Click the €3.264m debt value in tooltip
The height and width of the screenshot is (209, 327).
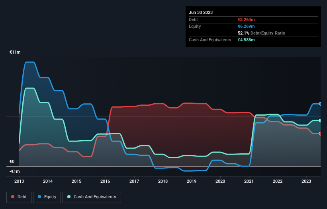click(x=246, y=19)
